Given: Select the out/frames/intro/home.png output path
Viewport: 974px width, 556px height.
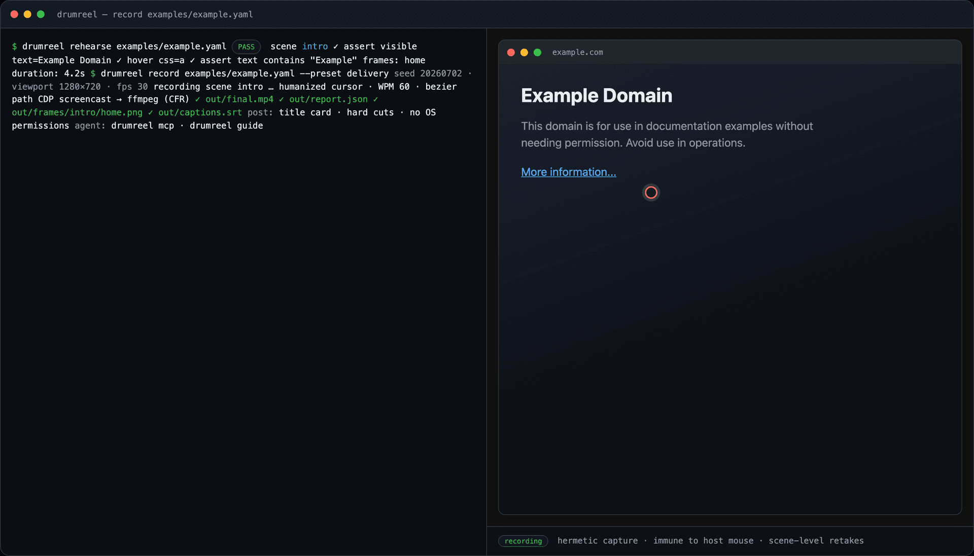Looking at the screenshot, I should tap(77, 113).
